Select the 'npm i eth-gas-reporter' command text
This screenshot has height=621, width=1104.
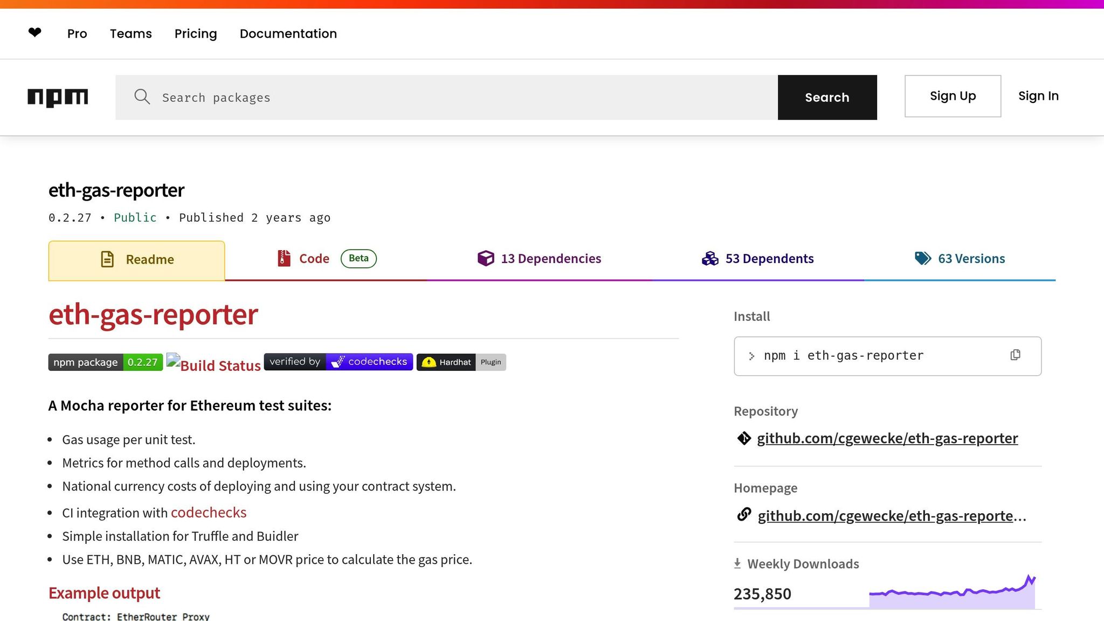coord(844,356)
